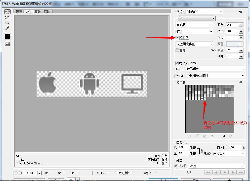Viewport: 250px width, 181px height.
Task: Click the previous frame animation button
Action: pos(216,172)
